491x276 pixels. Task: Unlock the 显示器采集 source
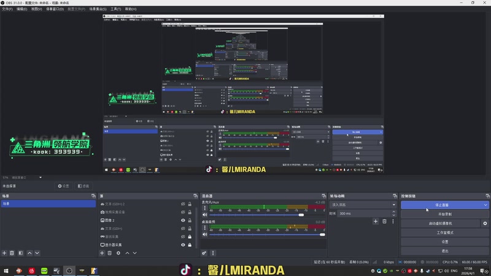[x=190, y=245]
